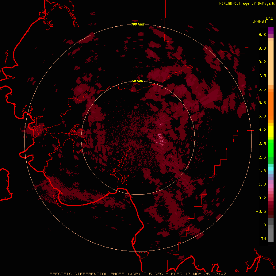
Task: Click the 'SPECIFIC DIFFERENTIAL PHASE (KDP)' caption
Action: pos(96,274)
